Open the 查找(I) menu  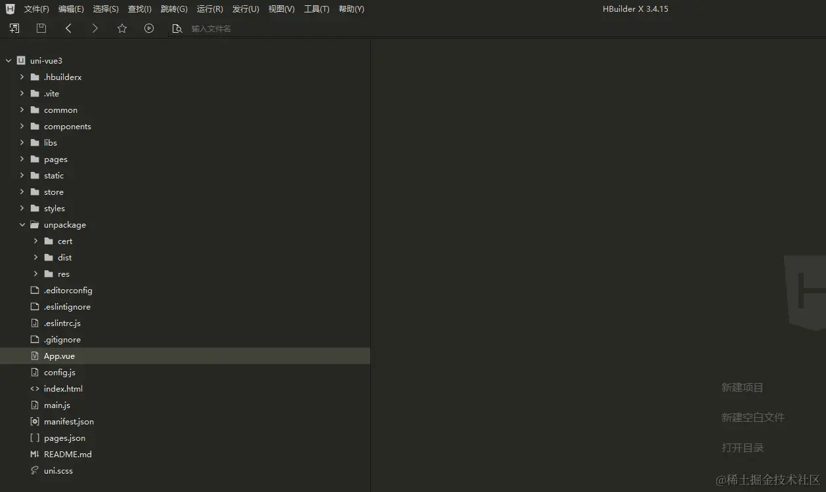140,9
